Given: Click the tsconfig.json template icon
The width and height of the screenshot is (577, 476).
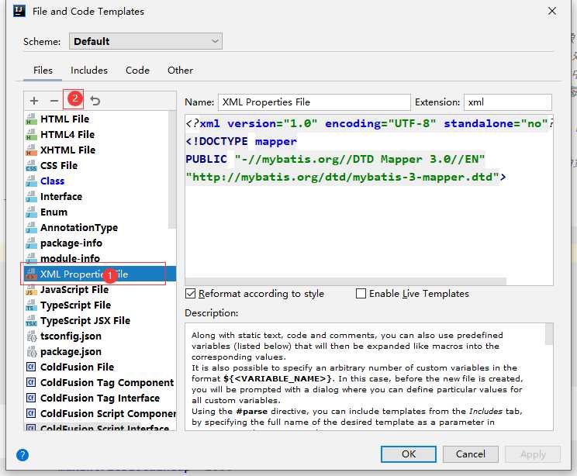Looking at the screenshot, I should pyautogui.click(x=31, y=336).
